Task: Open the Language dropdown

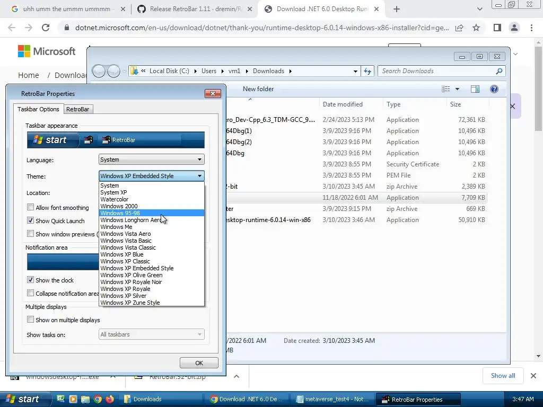Action: coord(151,160)
